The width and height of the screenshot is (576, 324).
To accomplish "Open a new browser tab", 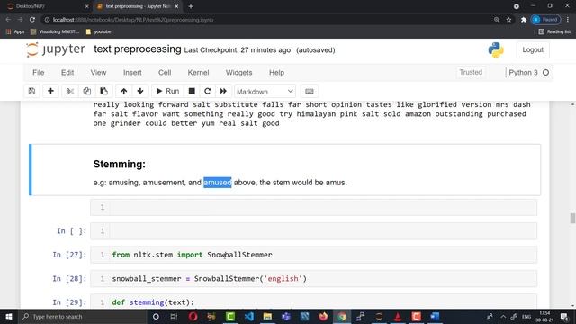I will coord(191,6).
